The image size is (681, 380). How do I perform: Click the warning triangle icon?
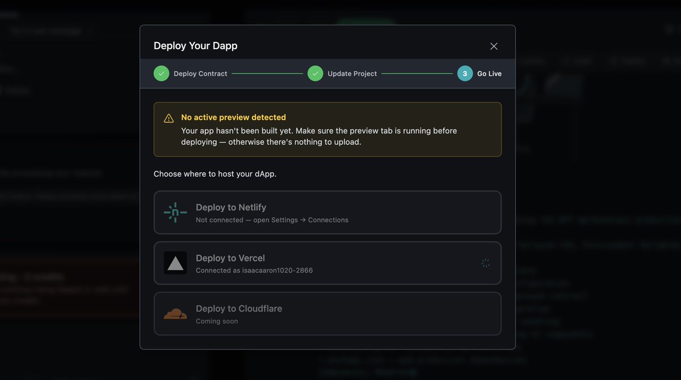click(x=169, y=118)
